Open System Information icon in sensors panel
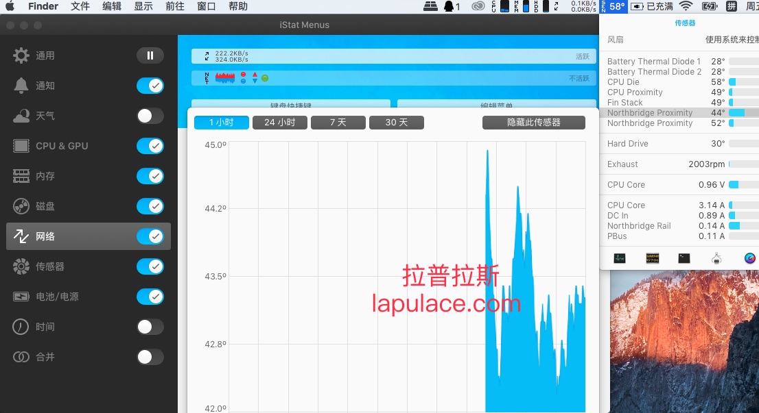759x413 pixels. 717,258
